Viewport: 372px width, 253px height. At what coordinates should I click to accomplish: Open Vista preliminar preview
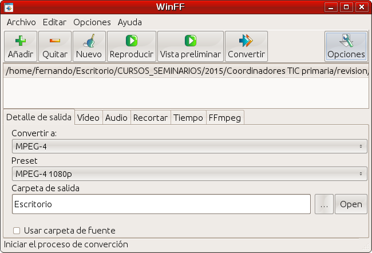pyautogui.click(x=190, y=46)
